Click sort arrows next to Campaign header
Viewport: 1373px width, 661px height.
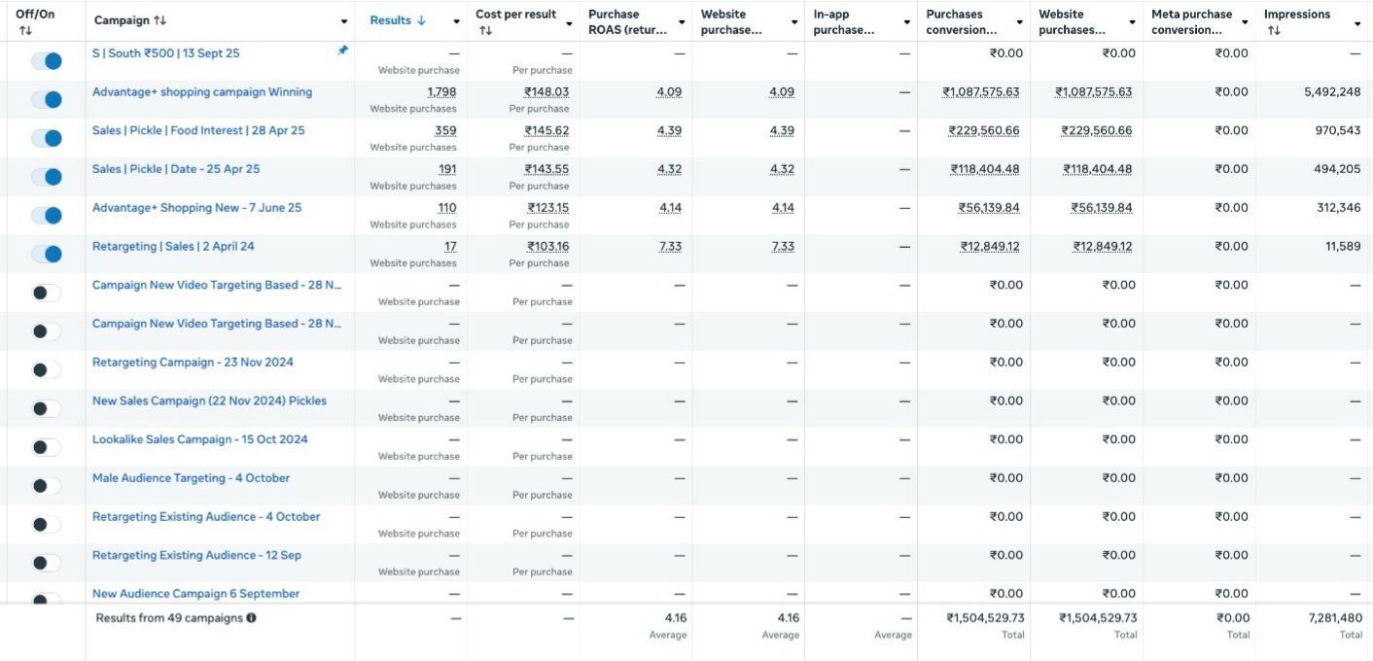160,21
